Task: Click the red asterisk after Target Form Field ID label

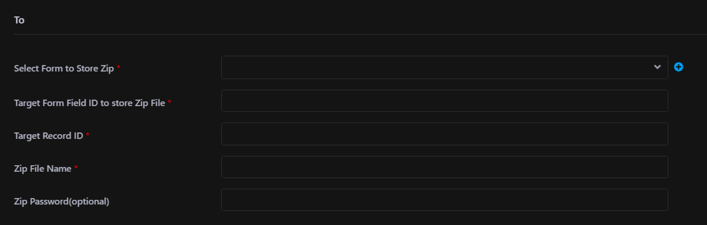Action: (x=170, y=102)
